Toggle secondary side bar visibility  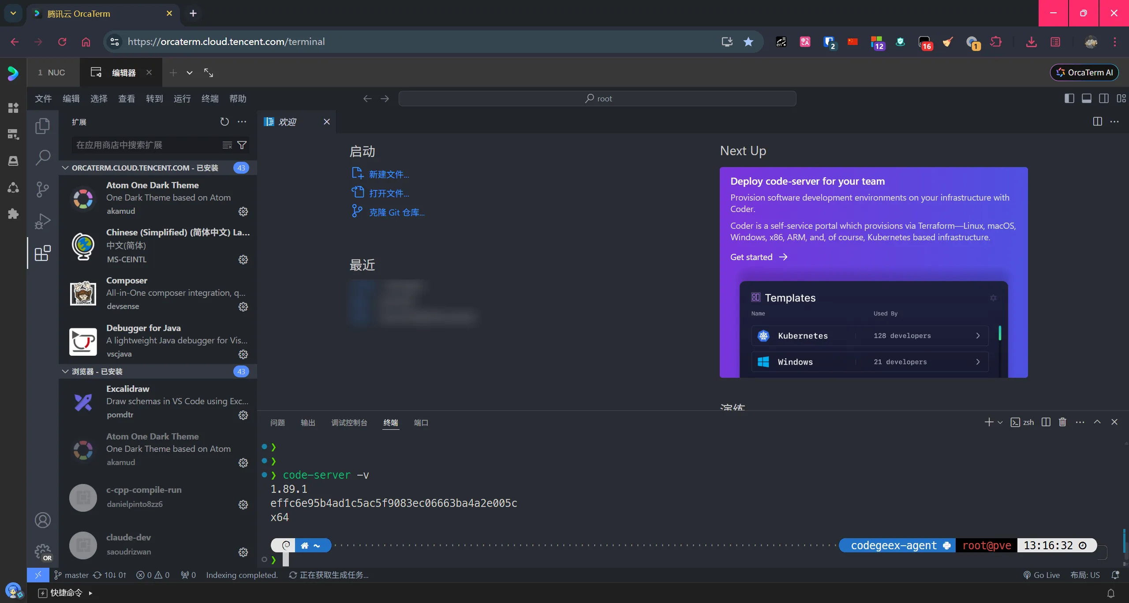coord(1103,99)
